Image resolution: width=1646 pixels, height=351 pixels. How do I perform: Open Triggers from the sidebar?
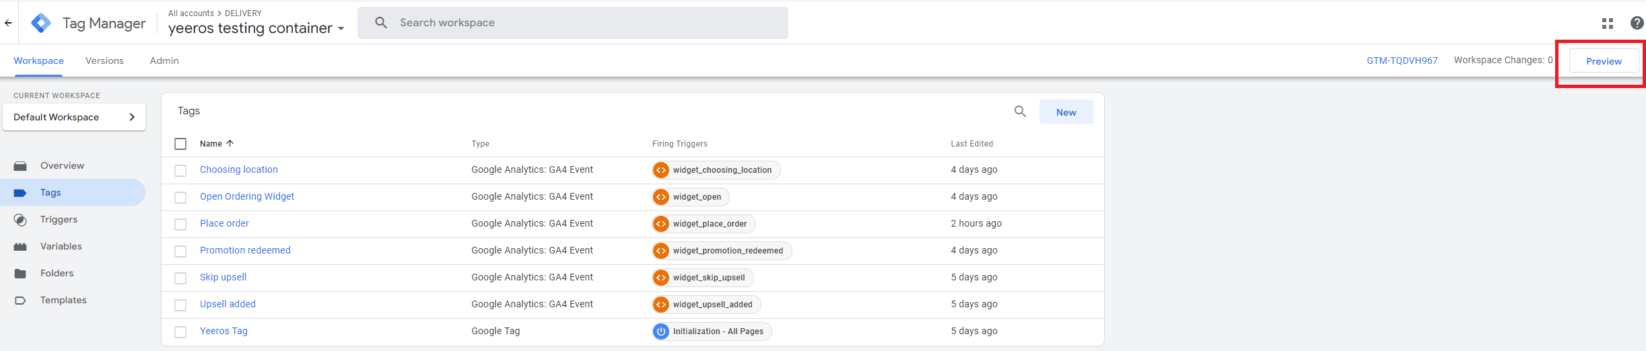click(59, 219)
